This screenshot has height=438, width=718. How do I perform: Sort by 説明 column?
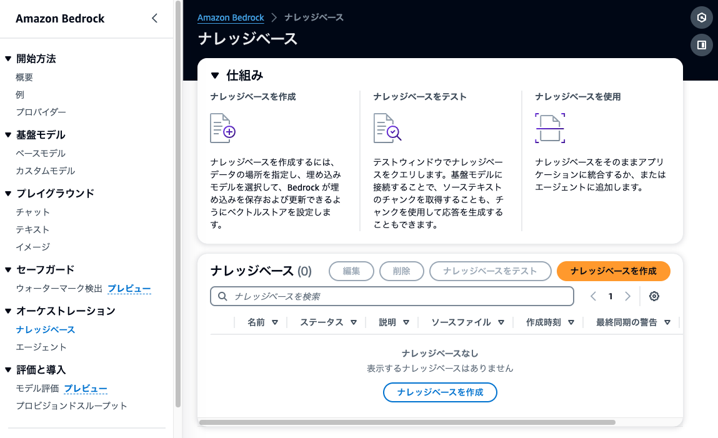406,322
